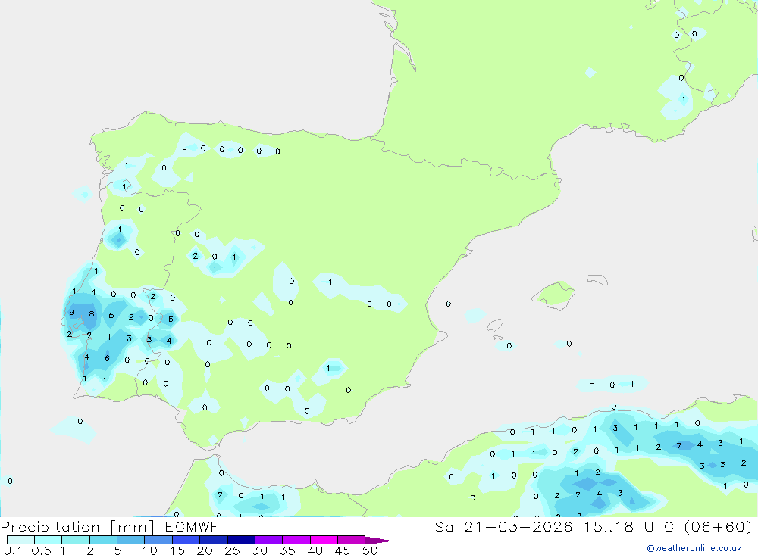Open the weatheronline.co.uk copyright link
This screenshot has width=758, height=555.
point(694,548)
